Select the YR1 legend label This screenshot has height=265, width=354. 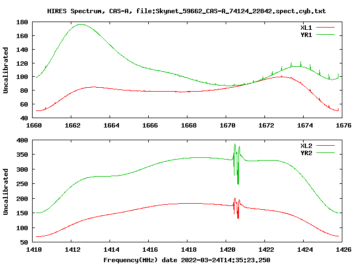point(306,35)
